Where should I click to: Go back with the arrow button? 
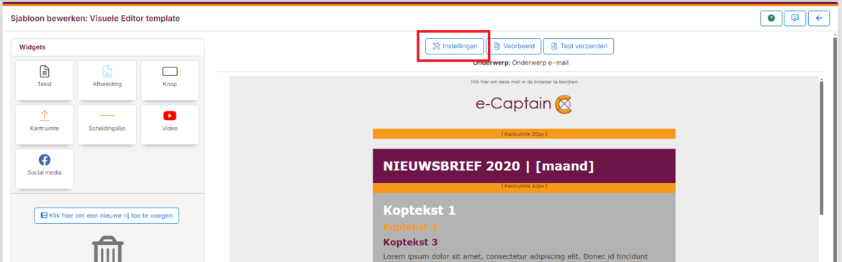point(819,18)
